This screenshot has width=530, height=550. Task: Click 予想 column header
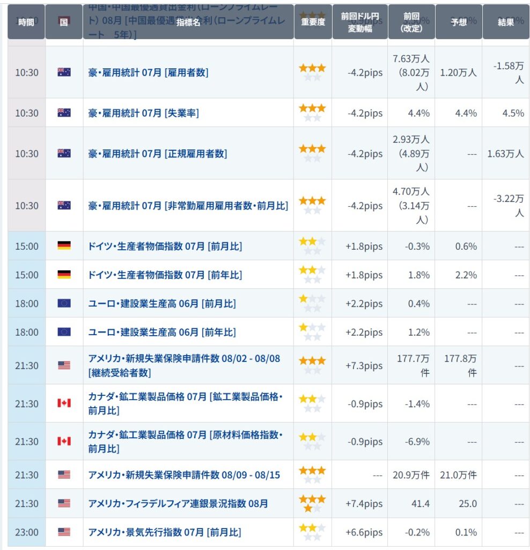[459, 21]
